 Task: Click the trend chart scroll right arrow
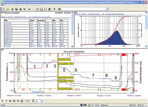coord(133,92)
